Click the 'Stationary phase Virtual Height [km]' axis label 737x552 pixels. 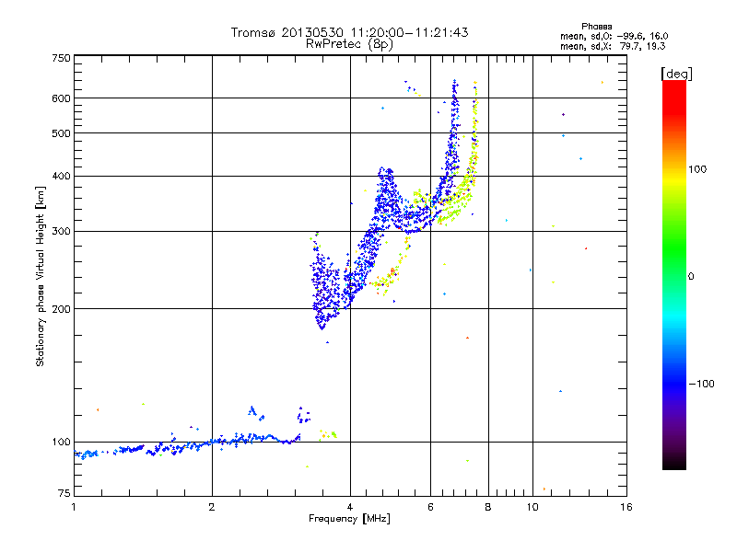pos(40,276)
